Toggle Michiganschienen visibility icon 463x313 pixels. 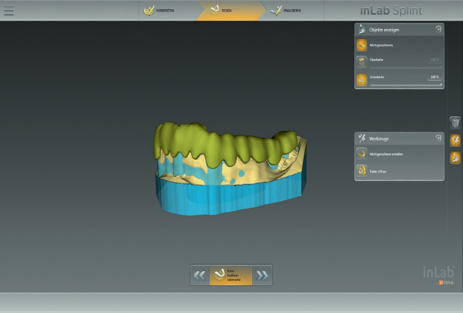(362, 45)
